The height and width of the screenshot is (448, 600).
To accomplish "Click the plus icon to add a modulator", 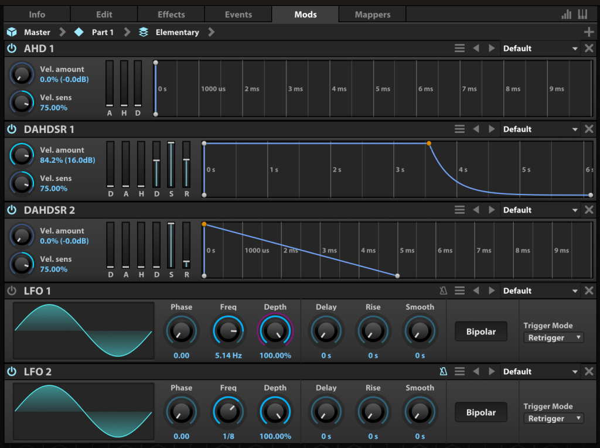I will 589,32.
